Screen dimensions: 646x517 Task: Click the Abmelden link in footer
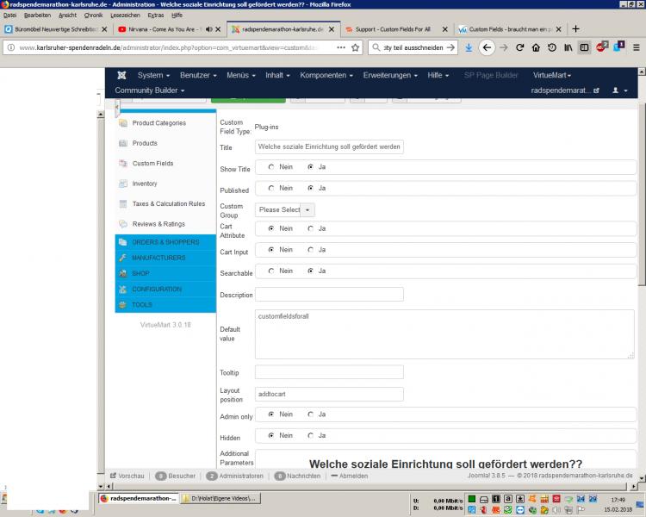click(x=353, y=476)
